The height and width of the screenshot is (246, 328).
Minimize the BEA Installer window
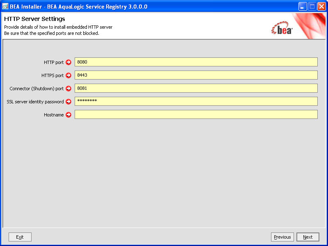pyautogui.click(x=303, y=7)
